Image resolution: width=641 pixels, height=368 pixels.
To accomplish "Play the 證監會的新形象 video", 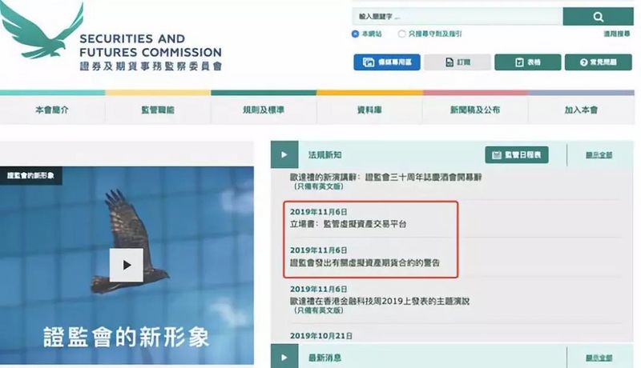I will pos(127,265).
